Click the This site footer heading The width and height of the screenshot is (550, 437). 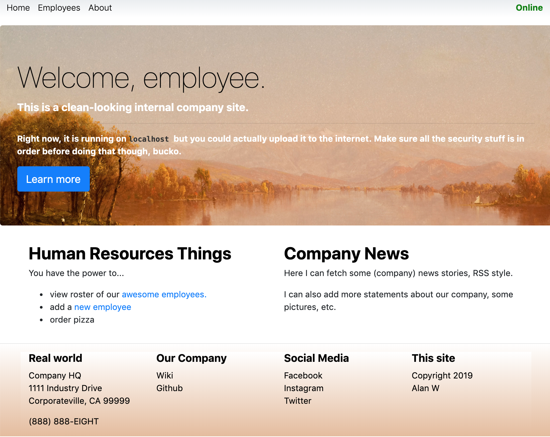tap(434, 358)
